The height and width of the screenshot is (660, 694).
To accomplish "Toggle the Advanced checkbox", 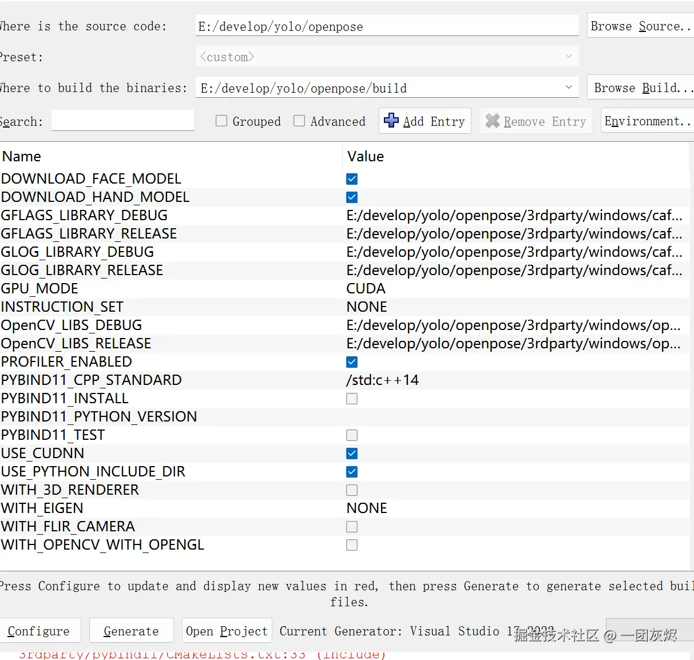I will coord(299,121).
